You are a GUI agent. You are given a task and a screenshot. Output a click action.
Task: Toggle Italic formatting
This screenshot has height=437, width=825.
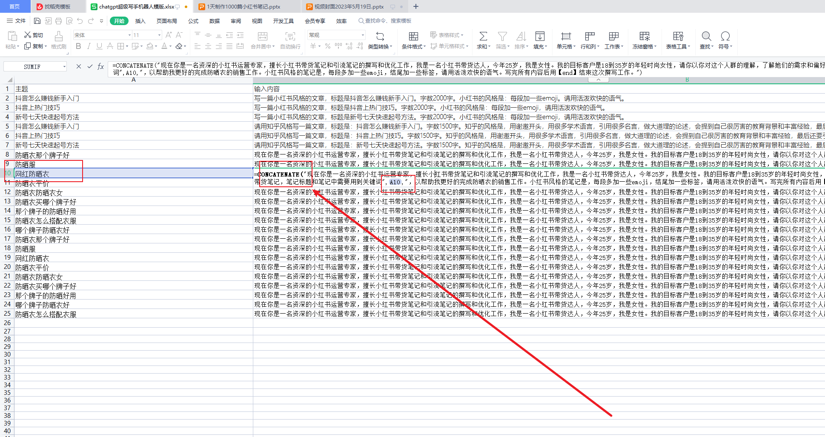coord(89,46)
